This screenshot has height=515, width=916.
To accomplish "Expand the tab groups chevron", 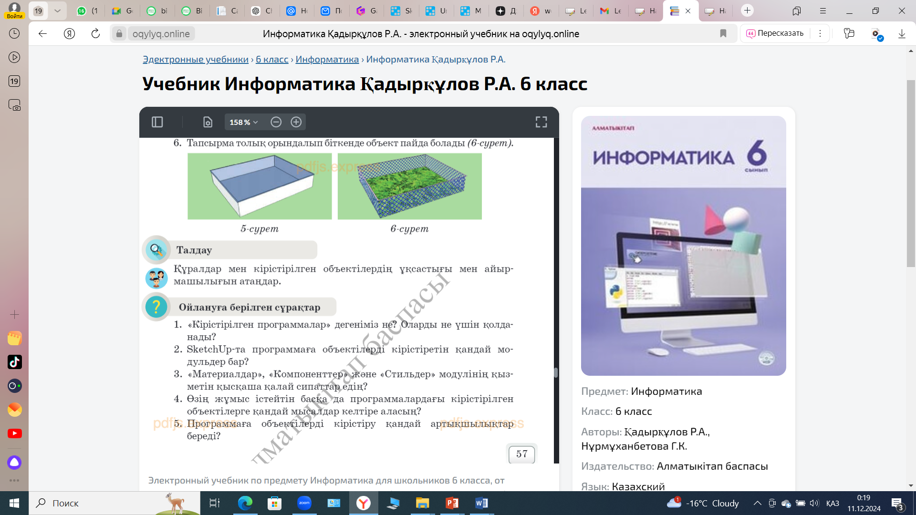I will (57, 10).
